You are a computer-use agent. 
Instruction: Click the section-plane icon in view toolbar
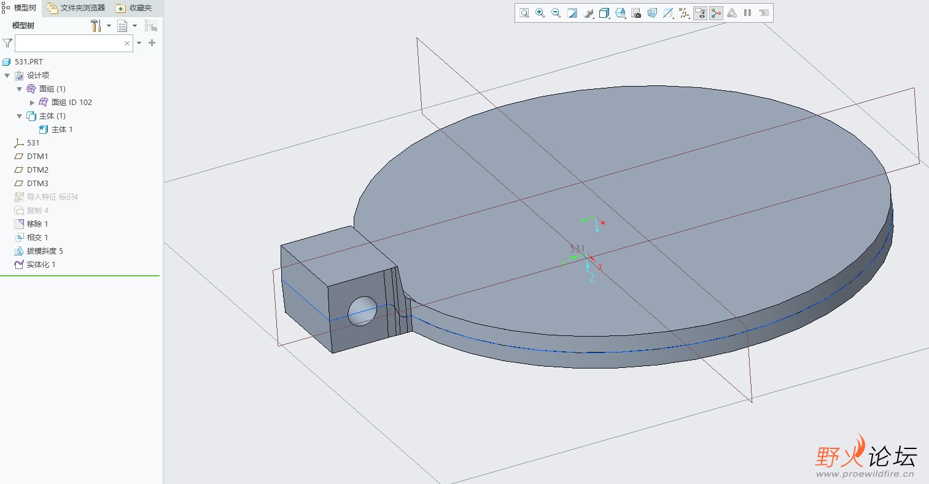click(x=668, y=13)
